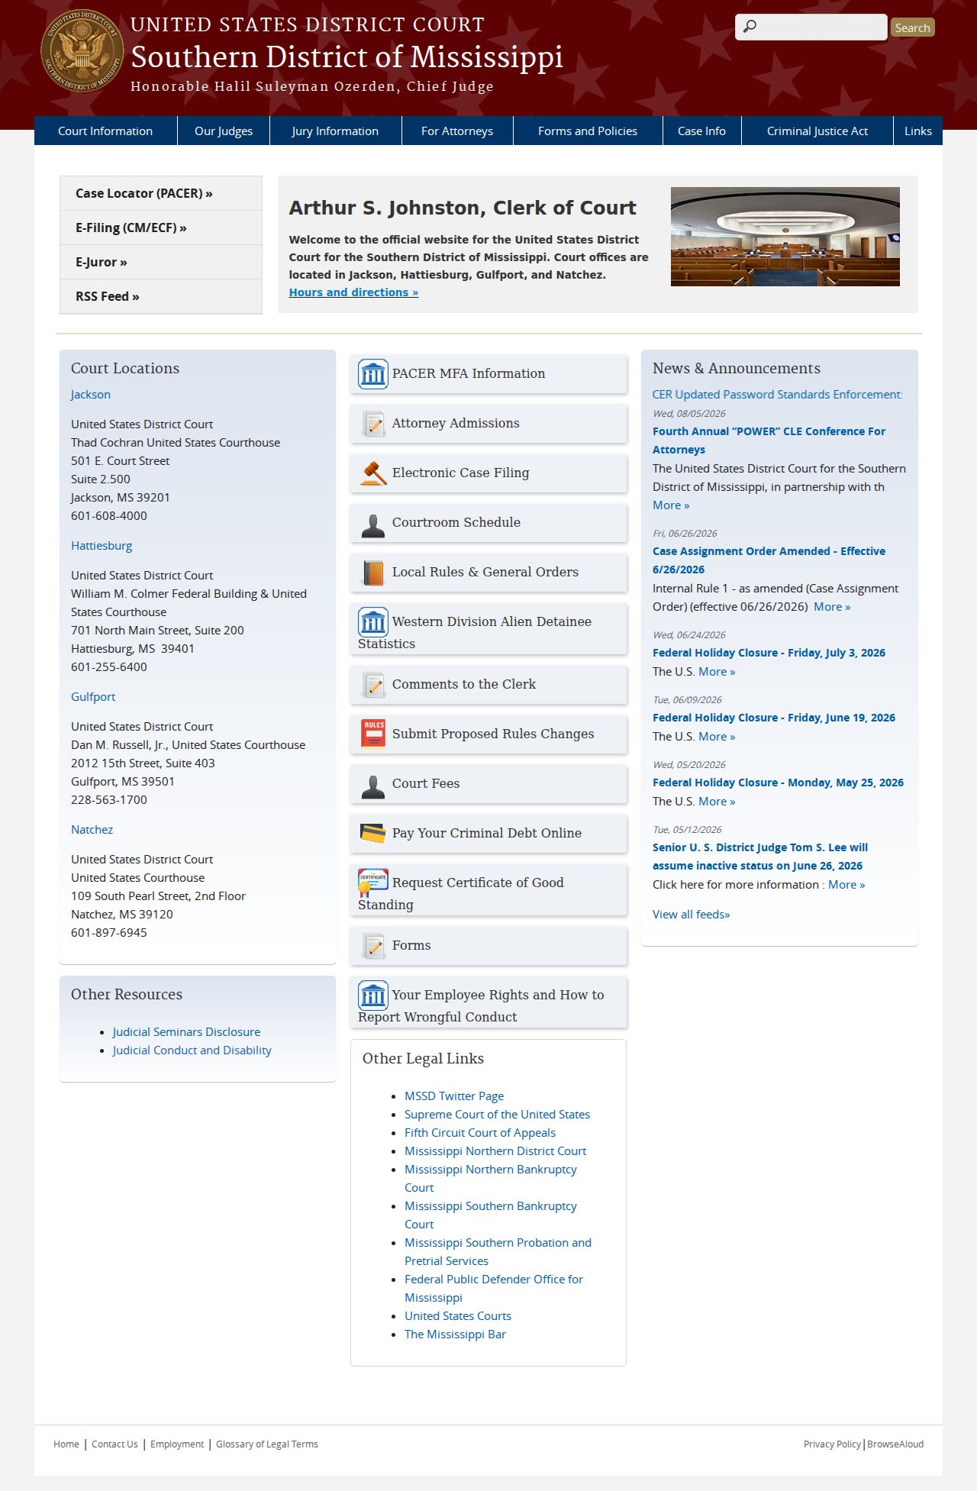Image resolution: width=977 pixels, height=1491 pixels.
Task: Open the Jury Information menu
Action: pyautogui.click(x=335, y=131)
